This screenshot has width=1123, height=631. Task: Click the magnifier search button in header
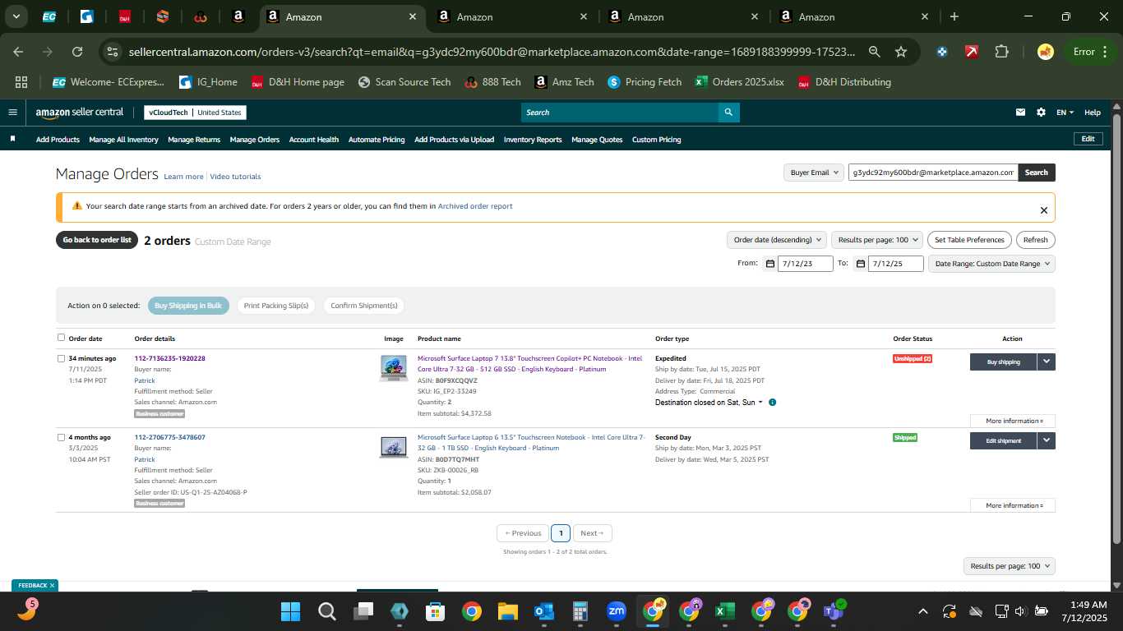(x=728, y=113)
